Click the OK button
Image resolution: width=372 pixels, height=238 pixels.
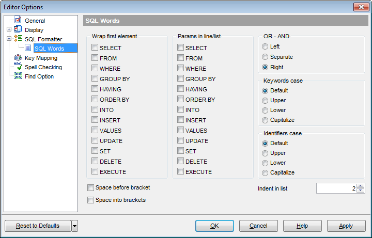pyautogui.click(x=214, y=226)
